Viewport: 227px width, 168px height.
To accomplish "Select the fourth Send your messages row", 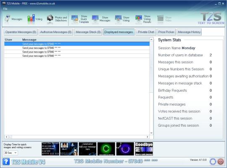I will [x=77, y=56].
